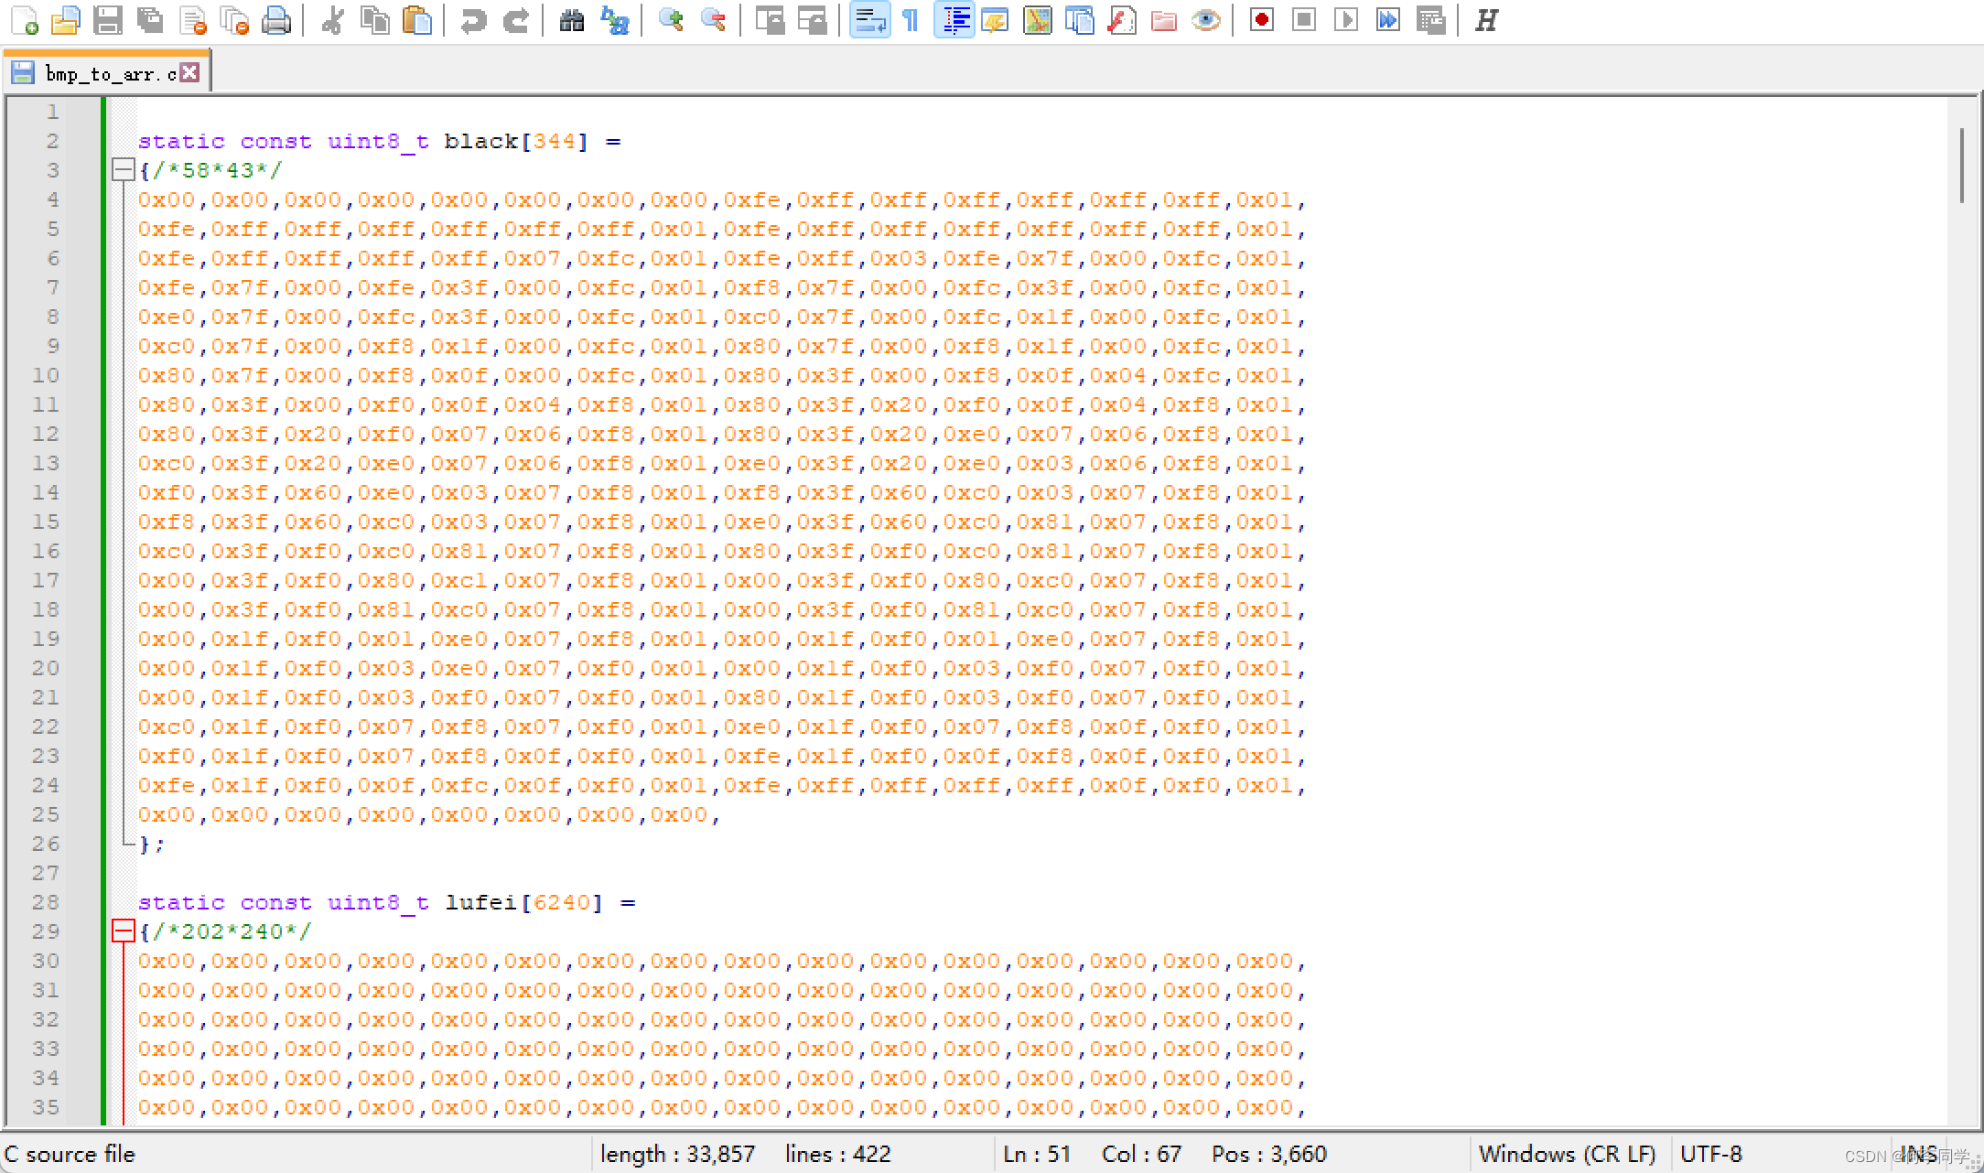Collapse the lufei array fold marker
The width and height of the screenshot is (1984, 1173).
(123, 931)
